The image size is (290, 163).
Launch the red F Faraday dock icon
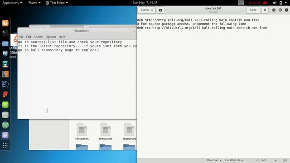coord(5,95)
